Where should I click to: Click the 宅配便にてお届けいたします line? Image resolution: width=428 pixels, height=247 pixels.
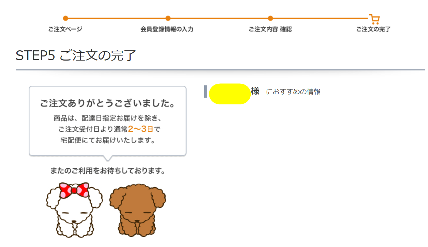(x=108, y=140)
